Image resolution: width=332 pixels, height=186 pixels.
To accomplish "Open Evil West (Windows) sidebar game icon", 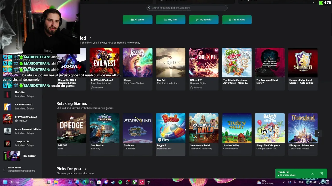I will (x=8, y=119).
